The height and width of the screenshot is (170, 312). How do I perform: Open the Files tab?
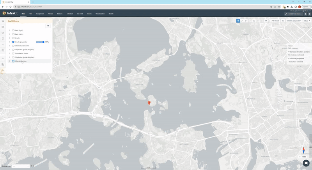(x=30, y=14)
